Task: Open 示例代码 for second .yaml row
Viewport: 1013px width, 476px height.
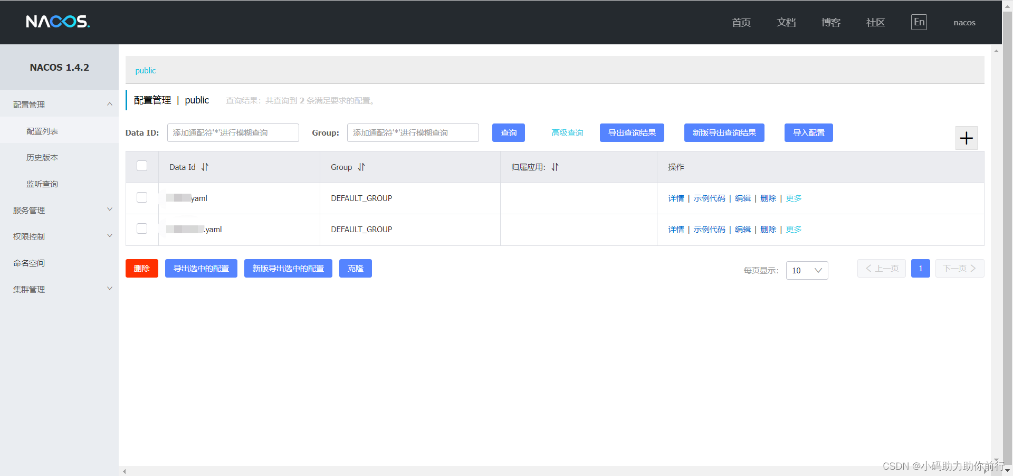Action: (x=710, y=230)
